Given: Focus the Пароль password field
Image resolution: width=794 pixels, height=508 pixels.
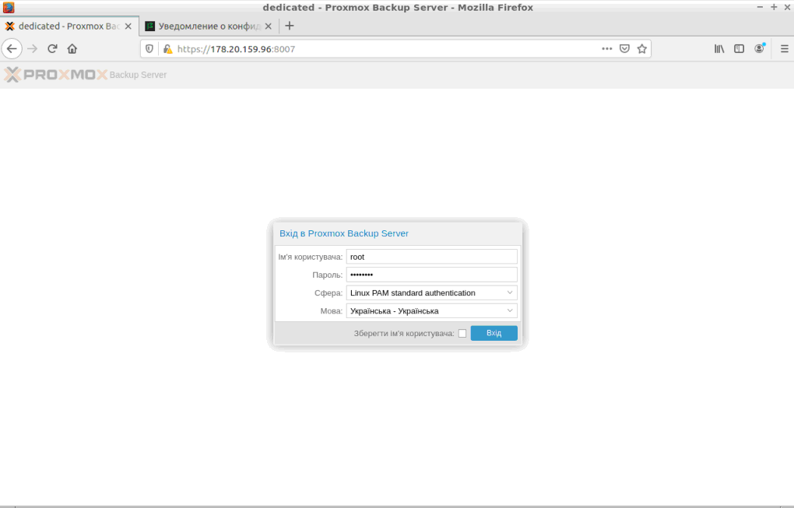Looking at the screenshot, I should point(431,275).
